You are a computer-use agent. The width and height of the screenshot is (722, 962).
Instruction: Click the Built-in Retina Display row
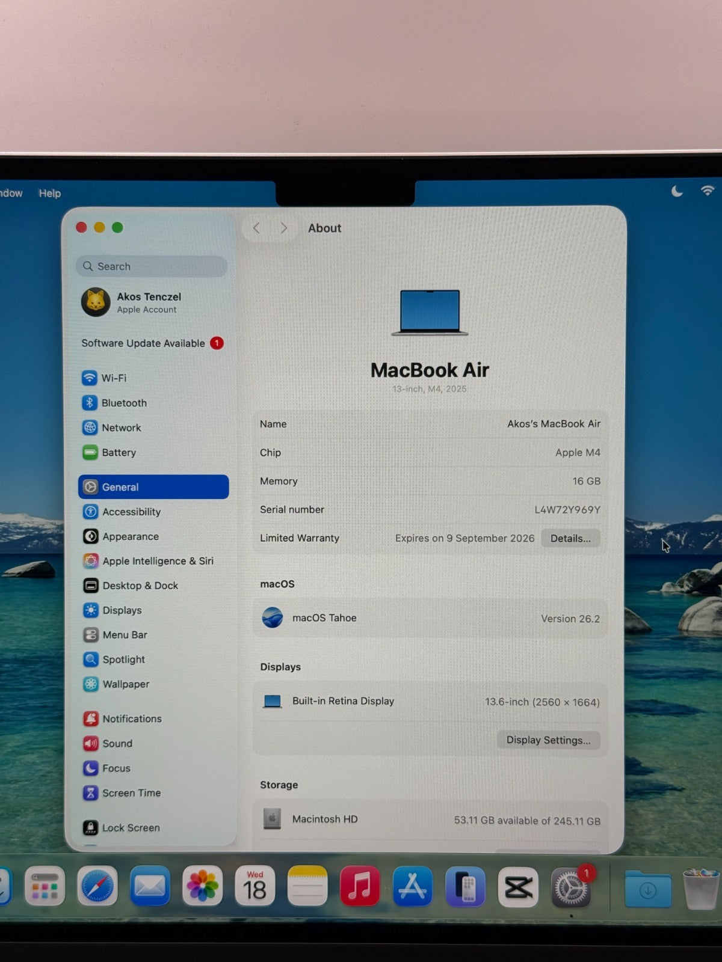(430, 701)
